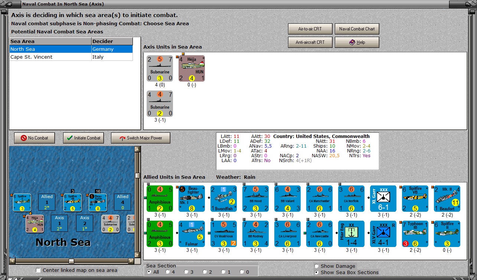
Task: Click the Weather: Rain label
Action: tap(236, 177)
